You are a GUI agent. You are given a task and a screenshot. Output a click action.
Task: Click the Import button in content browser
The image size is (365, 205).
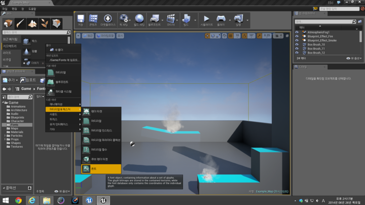point(28,80)
